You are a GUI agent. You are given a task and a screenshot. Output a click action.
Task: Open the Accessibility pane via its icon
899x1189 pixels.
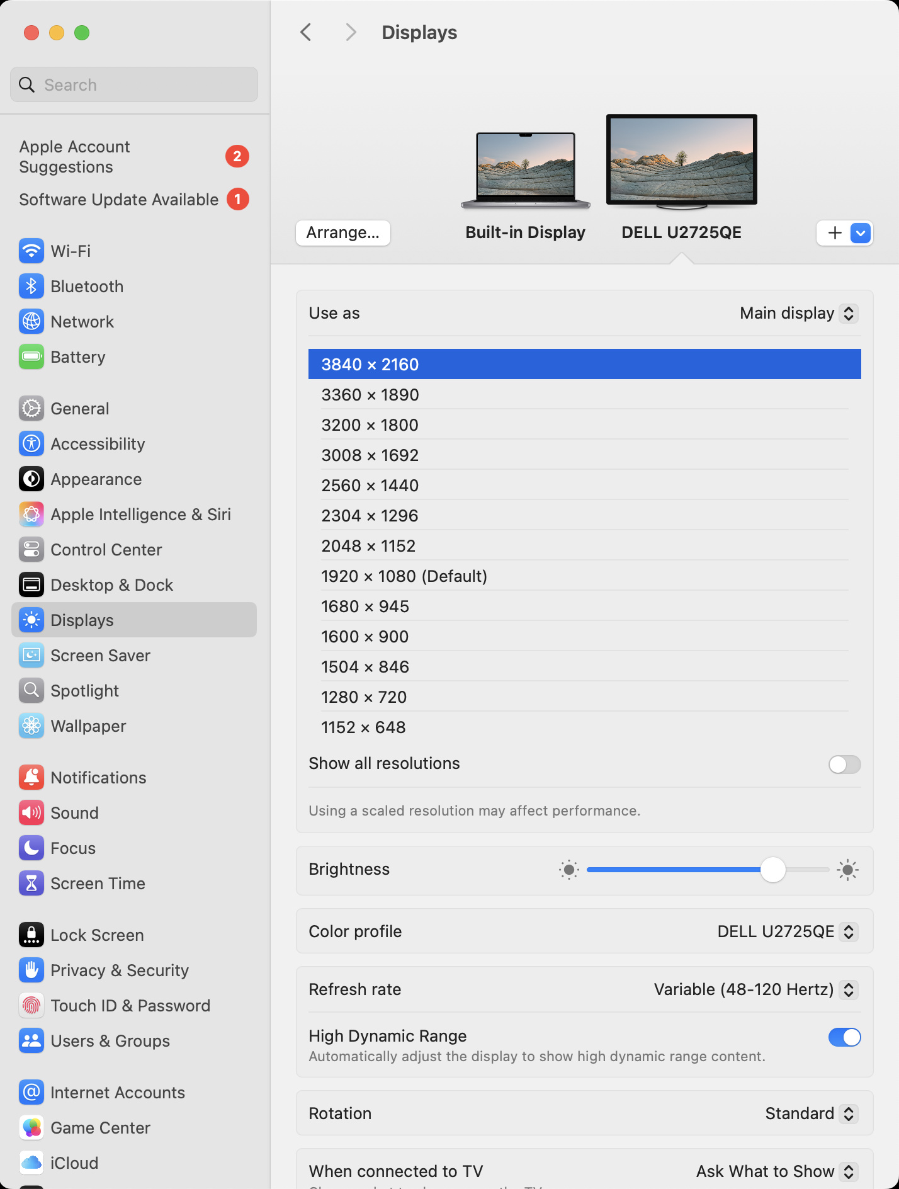tap(31, 444)
